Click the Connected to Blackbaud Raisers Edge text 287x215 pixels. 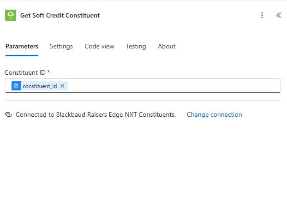click(x=96, y=114)
